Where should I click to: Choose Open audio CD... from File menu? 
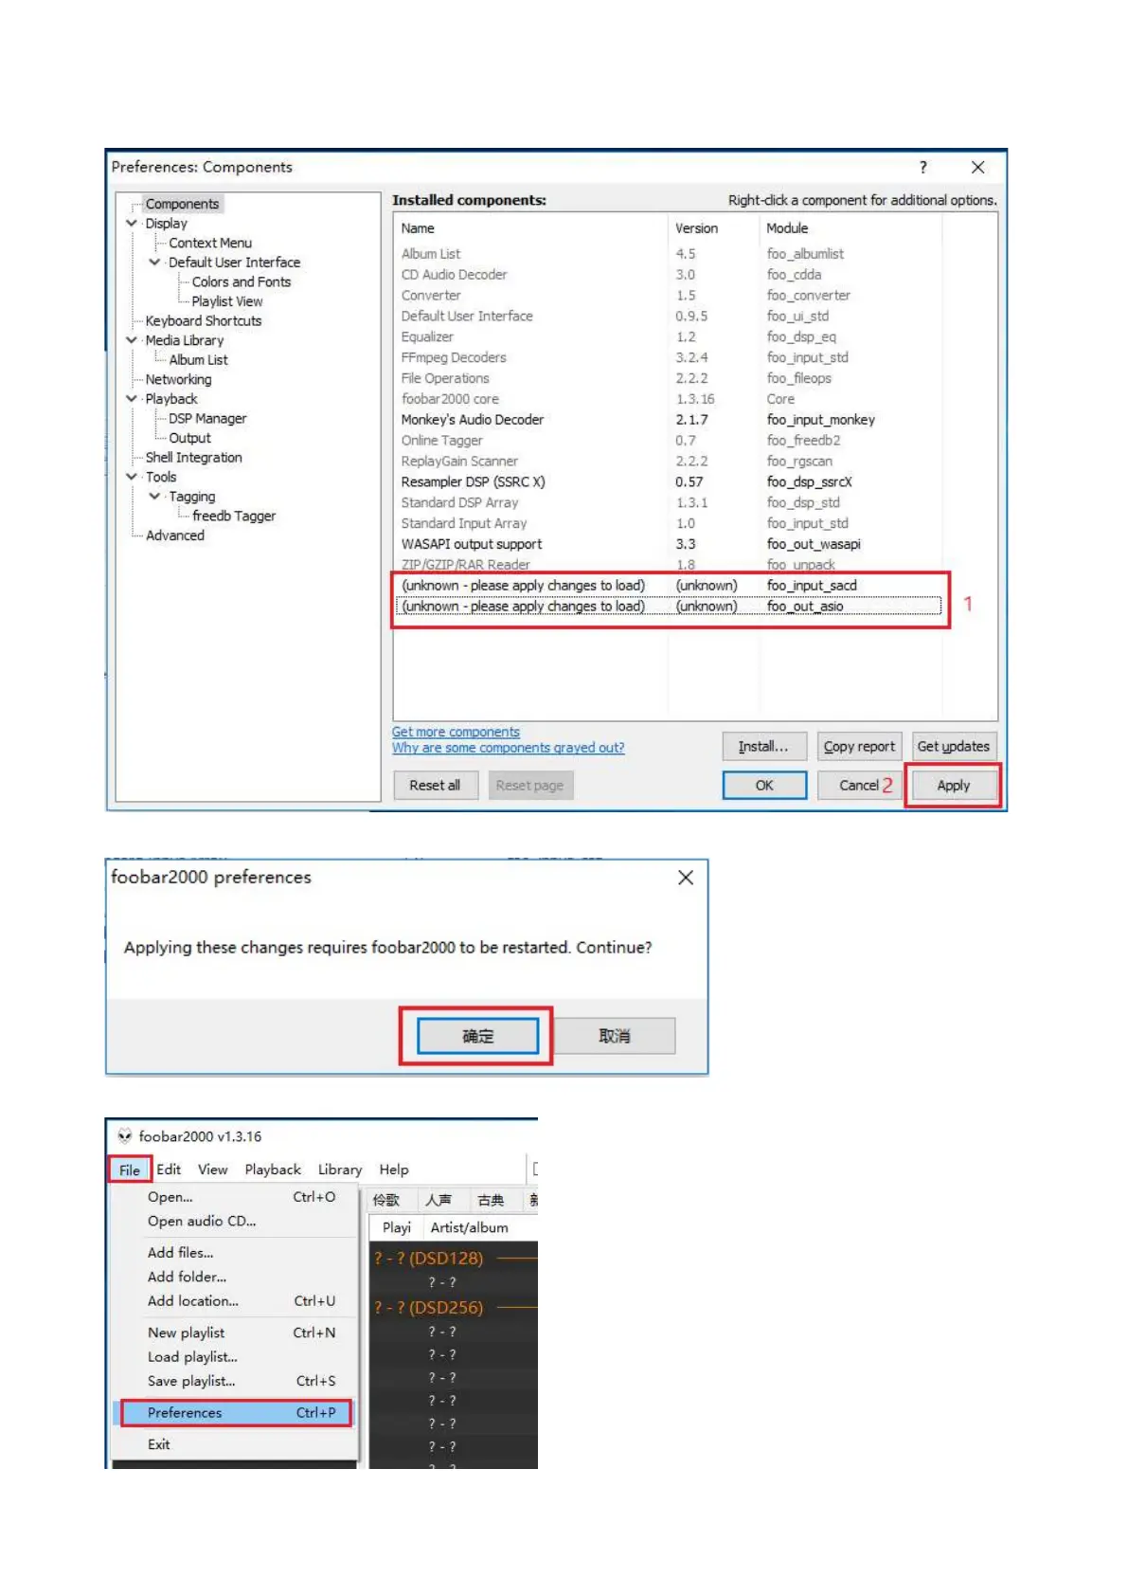point(235,1222)
